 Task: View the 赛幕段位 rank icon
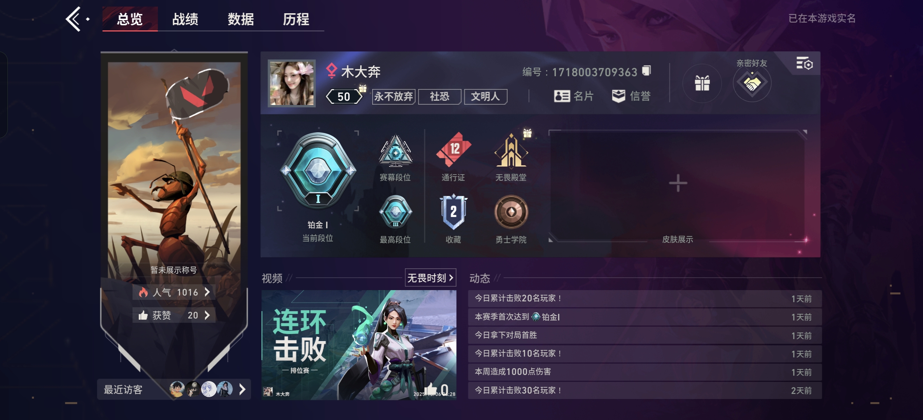pyautogui.click(x=396, y=151)
